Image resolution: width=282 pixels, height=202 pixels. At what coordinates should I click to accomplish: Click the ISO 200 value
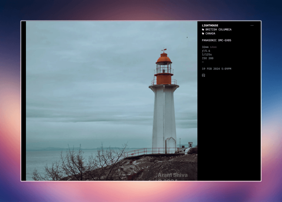point(207,58)
